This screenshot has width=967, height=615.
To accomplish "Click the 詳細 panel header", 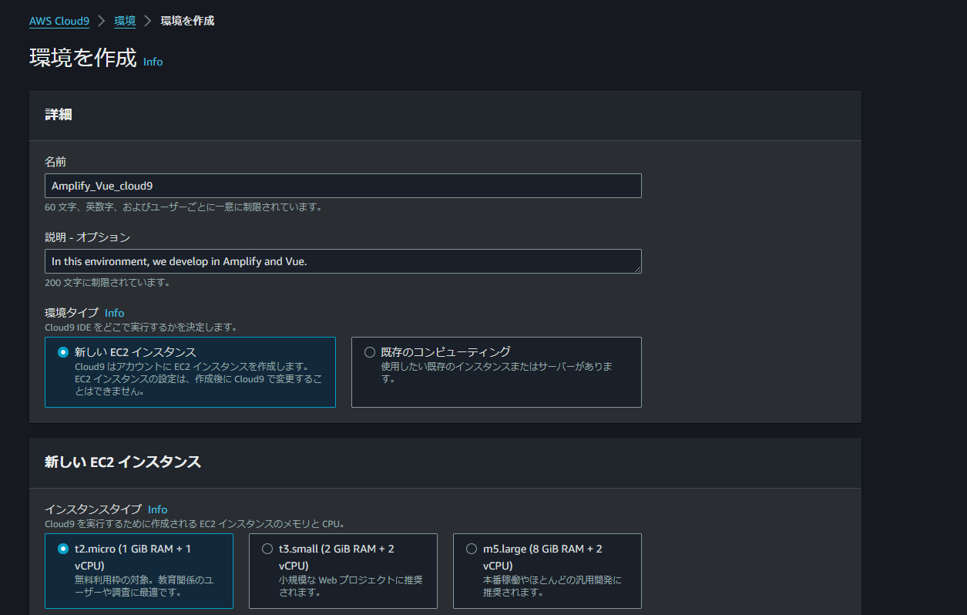I will tap(59, 115).
